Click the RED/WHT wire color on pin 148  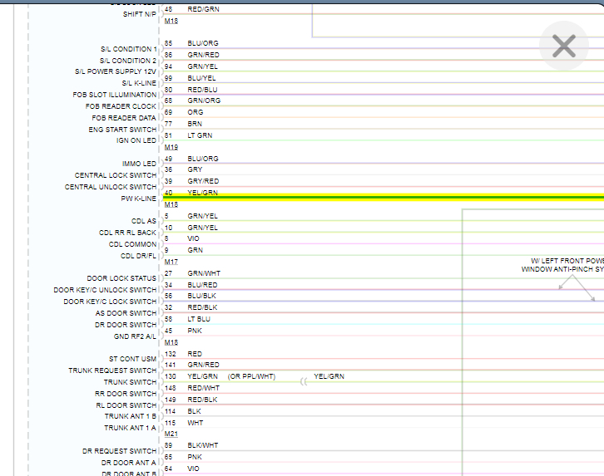click(x=203, y=388)
